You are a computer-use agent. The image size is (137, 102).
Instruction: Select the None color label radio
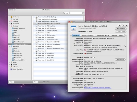88,31
